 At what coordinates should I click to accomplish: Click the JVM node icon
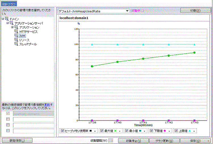point(16,36)
